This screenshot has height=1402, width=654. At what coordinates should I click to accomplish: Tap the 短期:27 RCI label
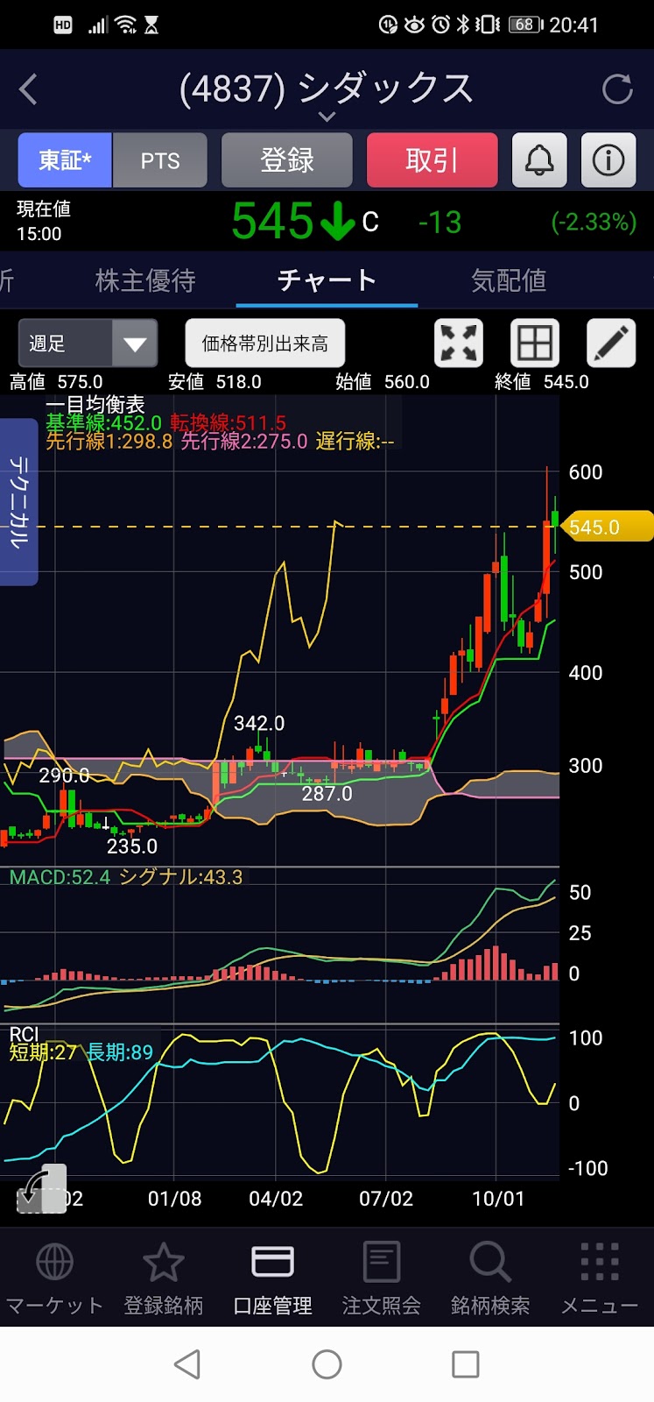pos(43,1052)
